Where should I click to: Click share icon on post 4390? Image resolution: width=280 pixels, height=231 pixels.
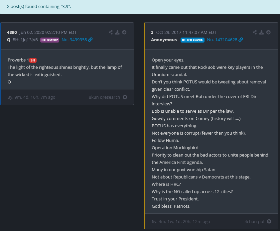[111, 32]
